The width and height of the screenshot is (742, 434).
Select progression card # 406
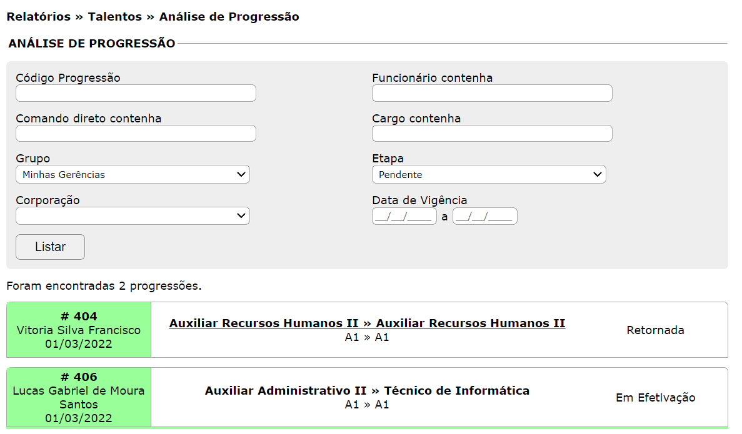[79, 377]
